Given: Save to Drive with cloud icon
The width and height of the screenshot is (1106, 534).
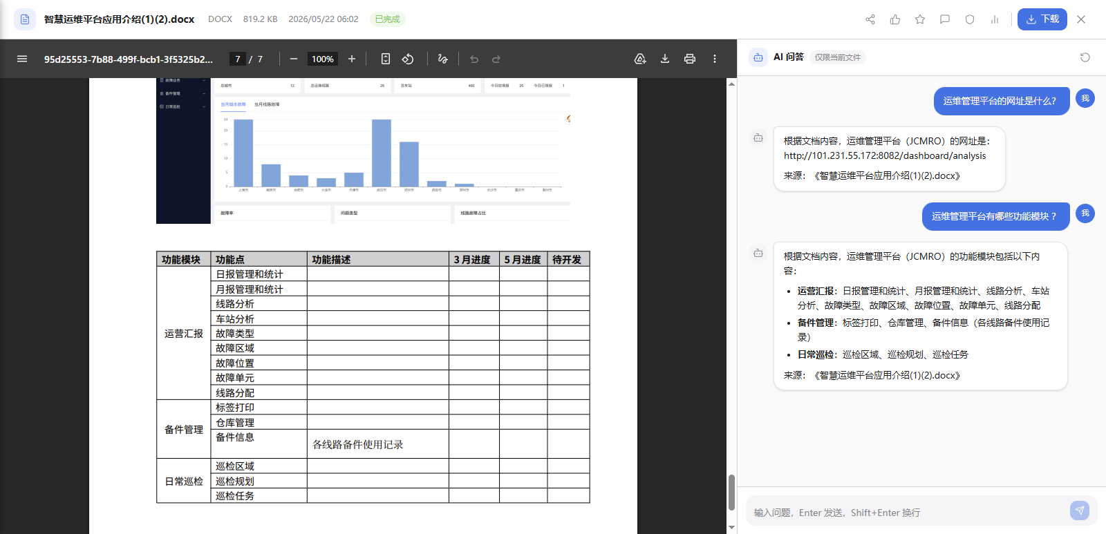Looking at the screenshot, I should (x=640, y=59).
